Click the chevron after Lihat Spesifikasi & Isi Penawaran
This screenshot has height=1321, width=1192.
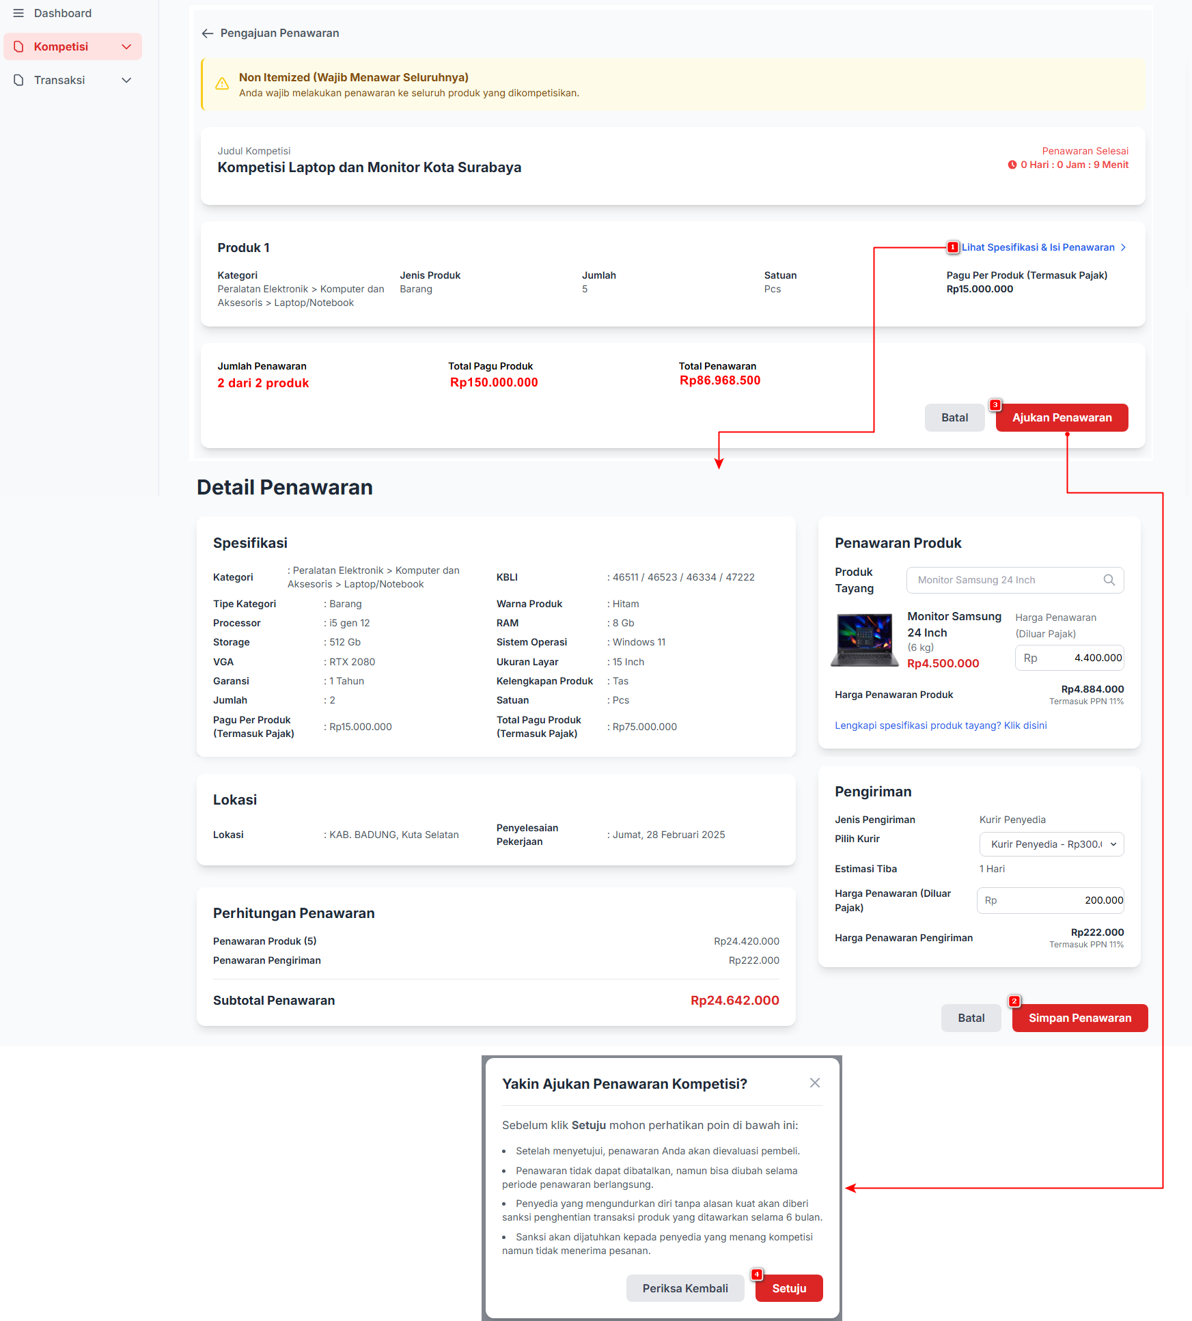pos(1123,247)
